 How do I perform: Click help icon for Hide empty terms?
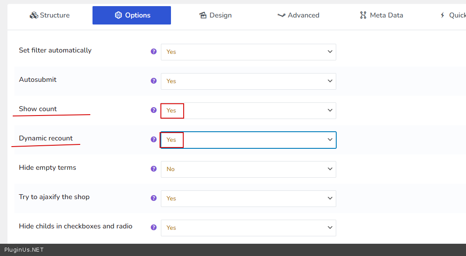click(153, 168)
